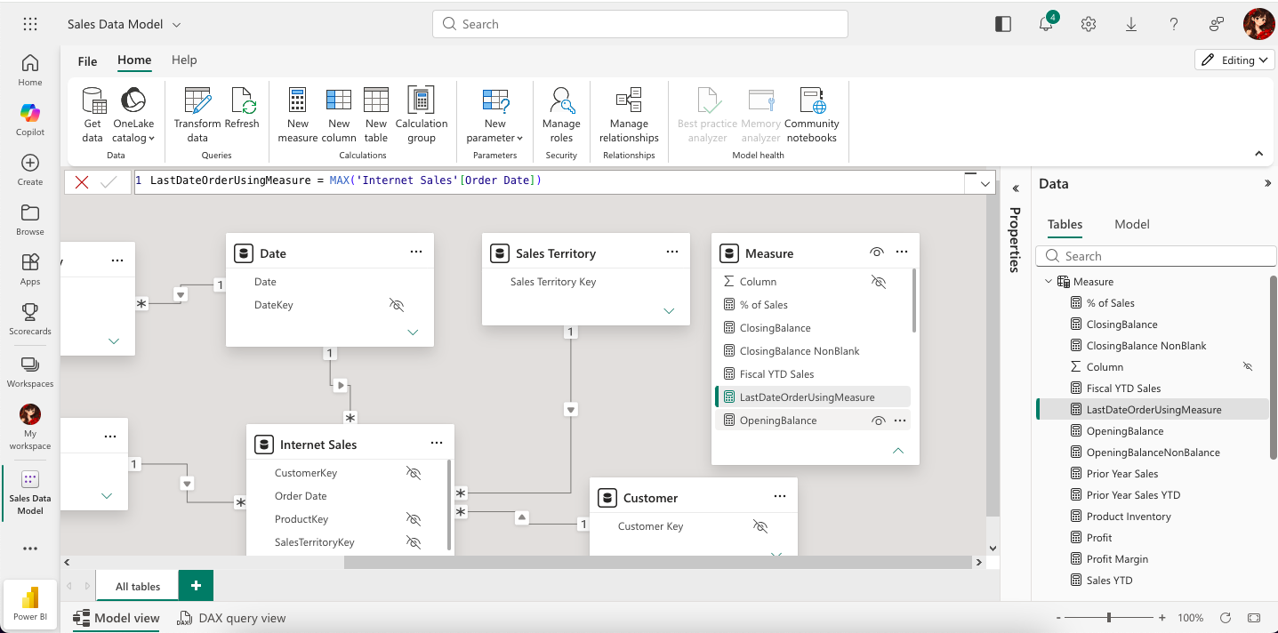
Task: Open notifications bell
Action: coord(1047,24)
